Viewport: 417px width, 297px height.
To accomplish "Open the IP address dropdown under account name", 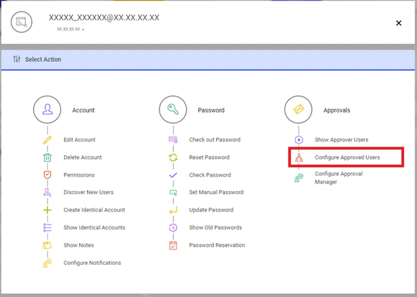I will (70, 29).
